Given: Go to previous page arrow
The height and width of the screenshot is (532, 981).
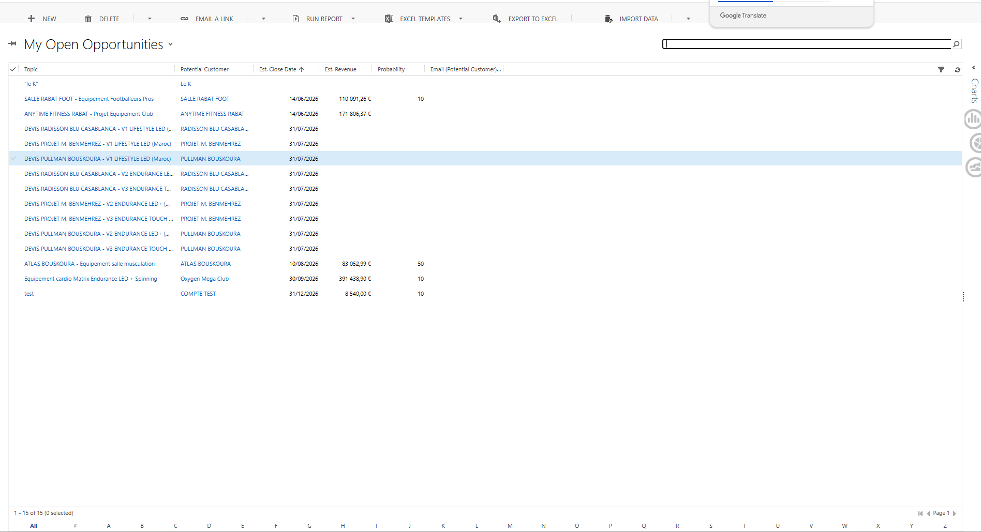Looking at the screenshot, I should [x=928, y=513].
